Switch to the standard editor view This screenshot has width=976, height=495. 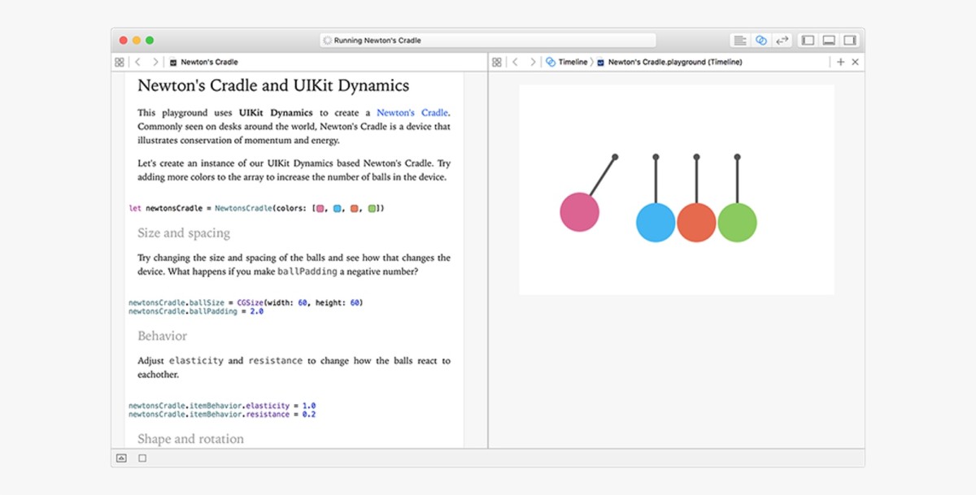(740, 40)
